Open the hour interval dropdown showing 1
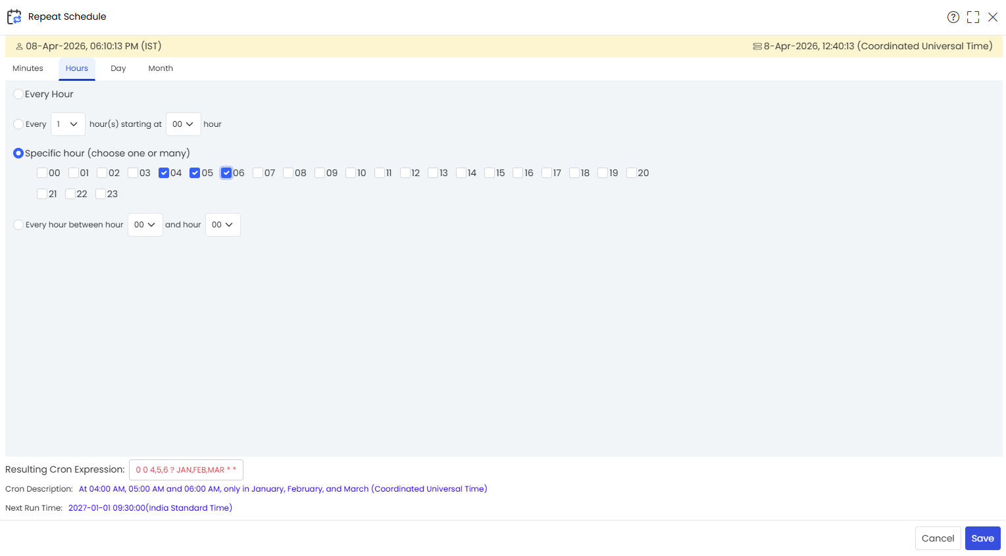 68,124
